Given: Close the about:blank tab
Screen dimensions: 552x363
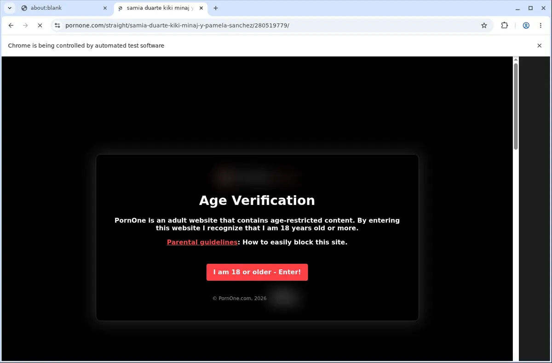Looking at the screenshot, I should pos(105,8).
